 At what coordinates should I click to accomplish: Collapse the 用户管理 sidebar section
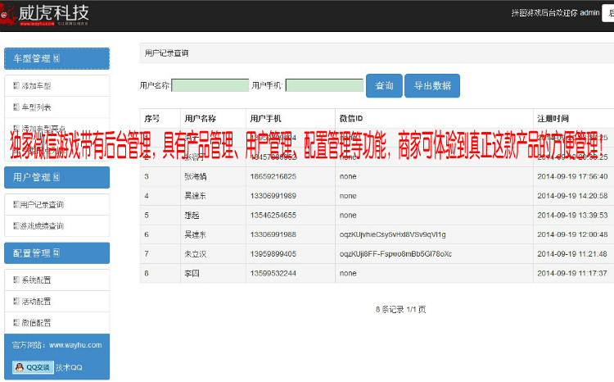coord(56,177)
